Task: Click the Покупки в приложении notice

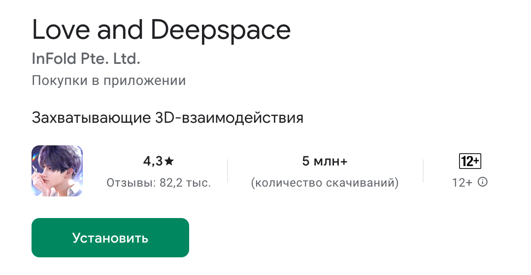Action: [109, 81]
